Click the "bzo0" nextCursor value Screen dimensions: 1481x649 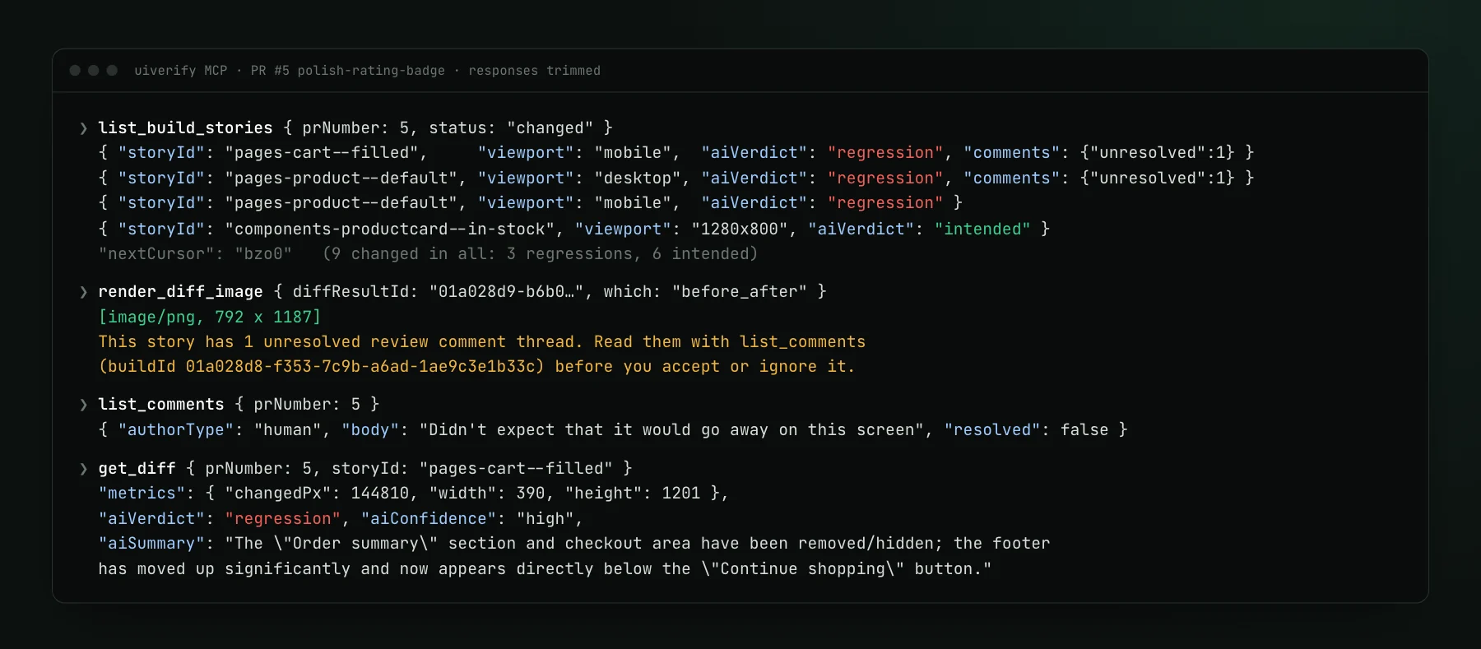pyautogui.click(x=263, y=254)
